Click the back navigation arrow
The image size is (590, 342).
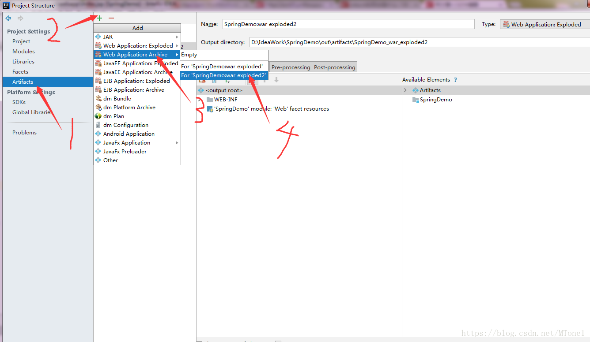pos(8,18)
